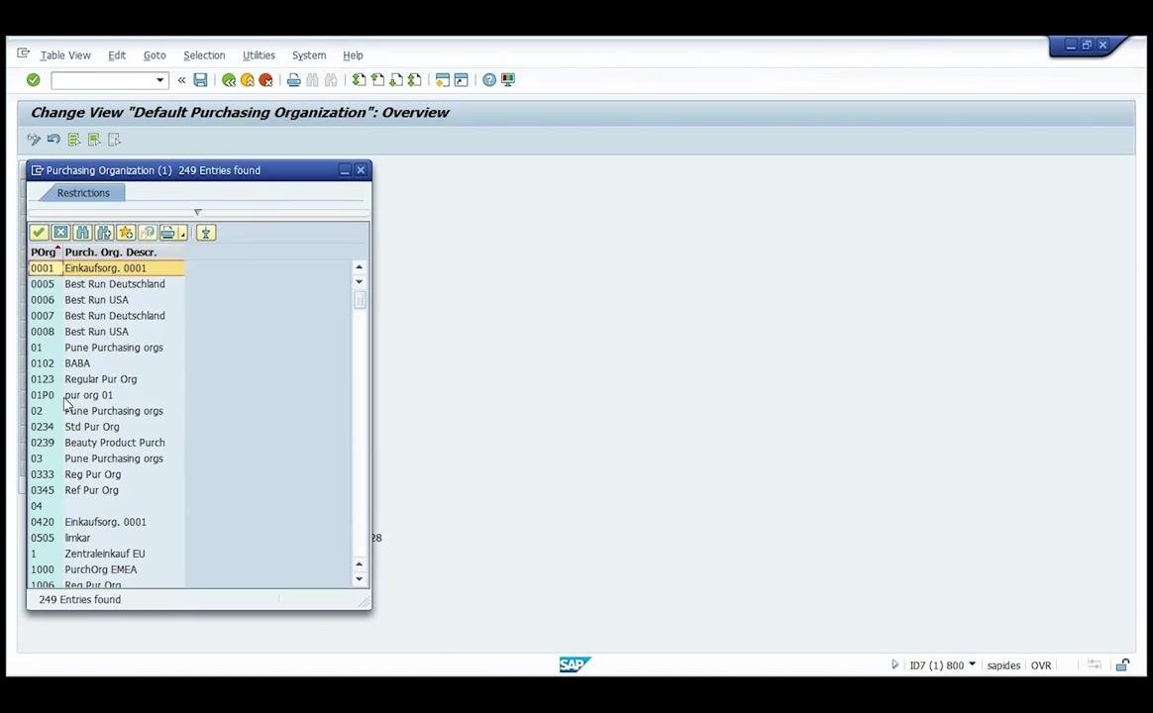1153x713 pixels.
Task: Select row 0006 Best Run USA
Action: 106,300
